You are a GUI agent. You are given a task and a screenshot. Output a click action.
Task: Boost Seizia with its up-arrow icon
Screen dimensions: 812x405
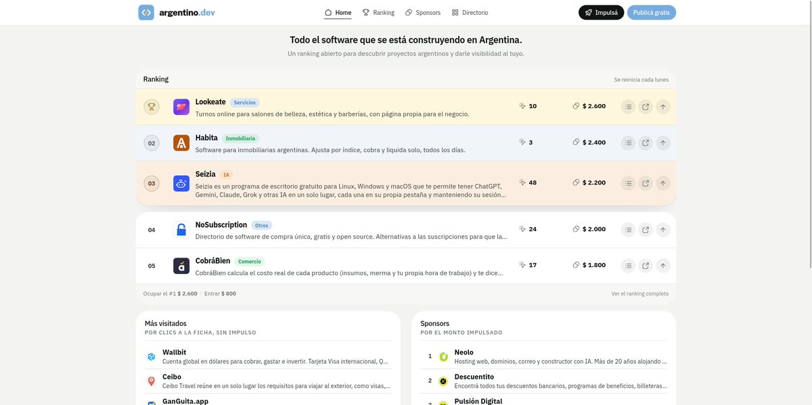click(663, 183)
